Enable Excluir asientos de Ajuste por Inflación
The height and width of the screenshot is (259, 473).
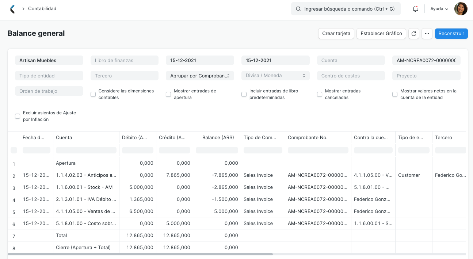(18, 116)
